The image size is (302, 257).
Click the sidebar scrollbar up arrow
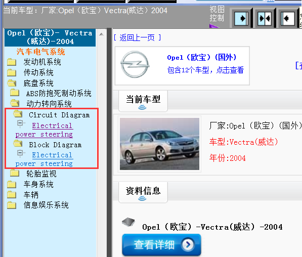[x=101, y=34]
